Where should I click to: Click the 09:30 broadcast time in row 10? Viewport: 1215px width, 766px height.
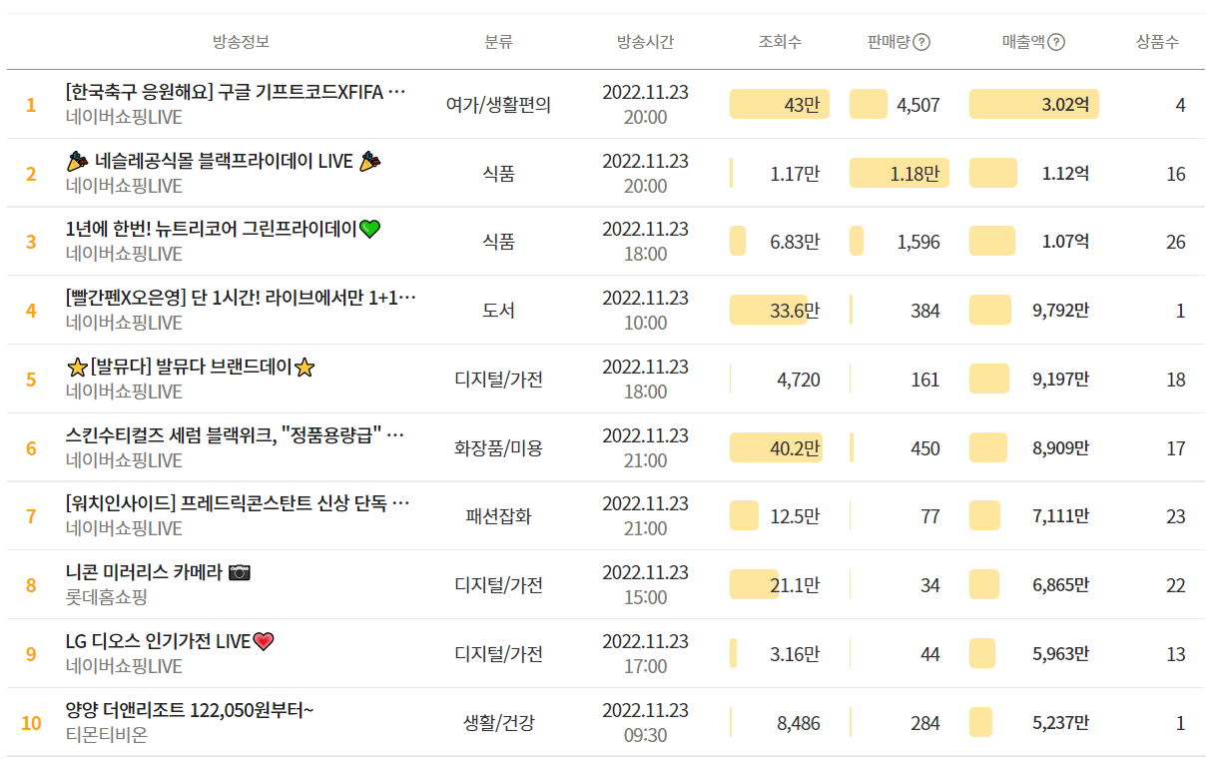click(x=645, y=735)
